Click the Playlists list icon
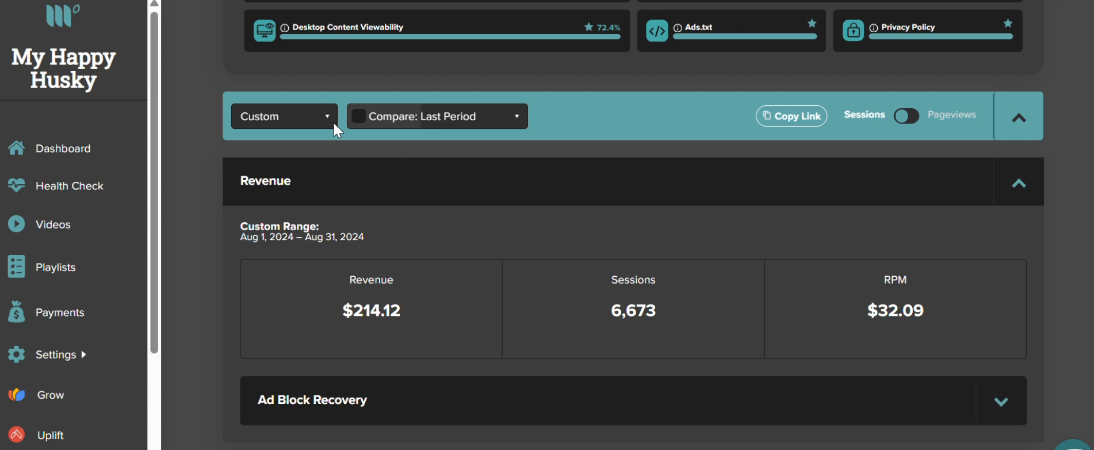Image resolution: width=1094 pixels, height=450 pixels. (x=17, y=266)
